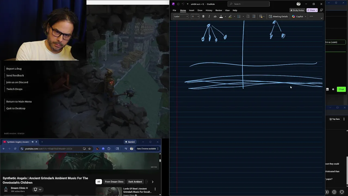Expand the Copilot dropdown arrow
The width and height of the screenshot is (348, 196).
coord(305,16)
